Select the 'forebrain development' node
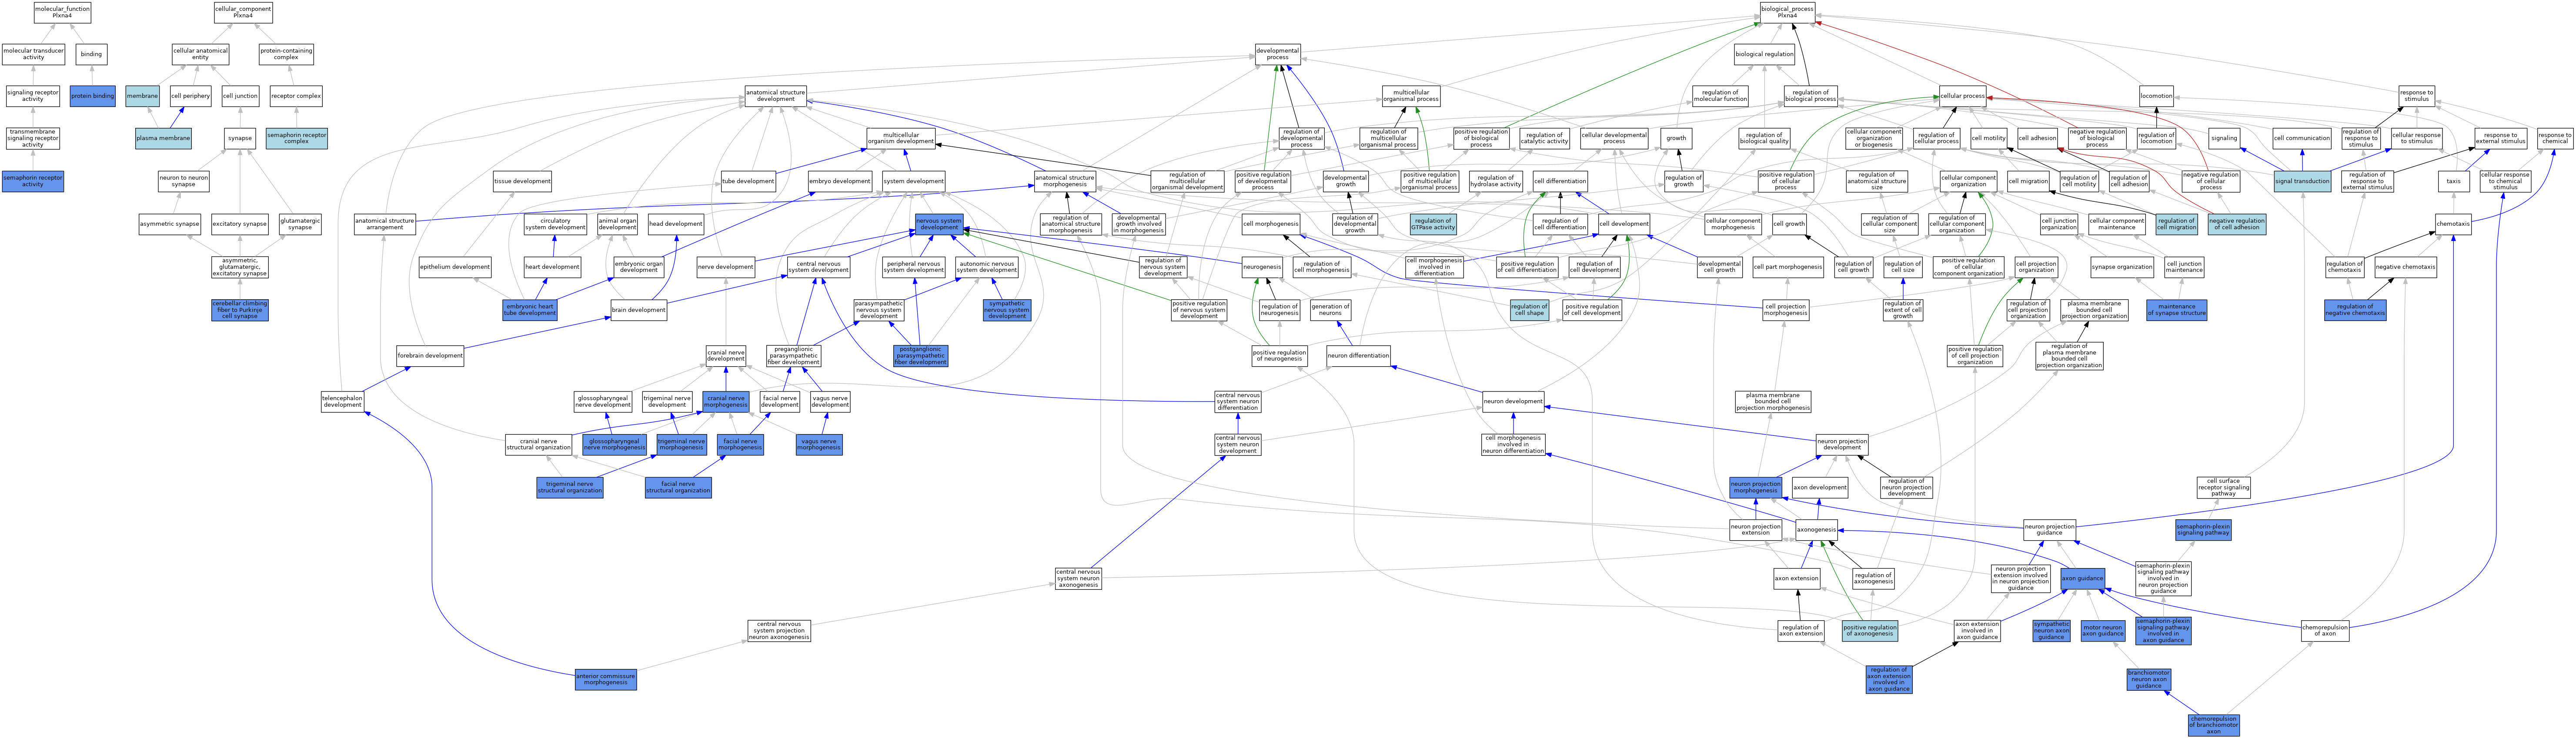Viewport: 2576px width, 739px height. click(x=430, y=356)
